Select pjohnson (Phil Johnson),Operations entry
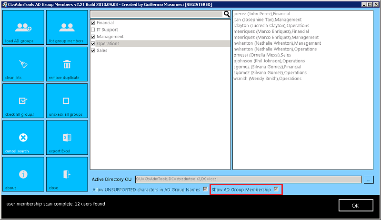381x220 pixels. [269, 60]
